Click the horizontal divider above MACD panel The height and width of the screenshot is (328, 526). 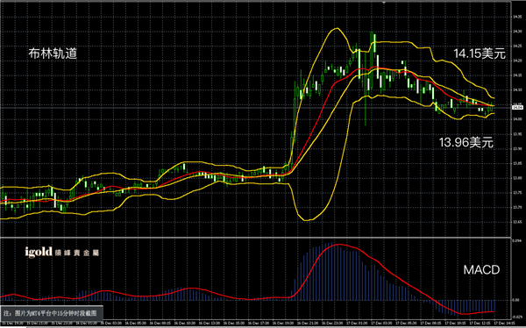pyautogui.click(x=256, y=238)
